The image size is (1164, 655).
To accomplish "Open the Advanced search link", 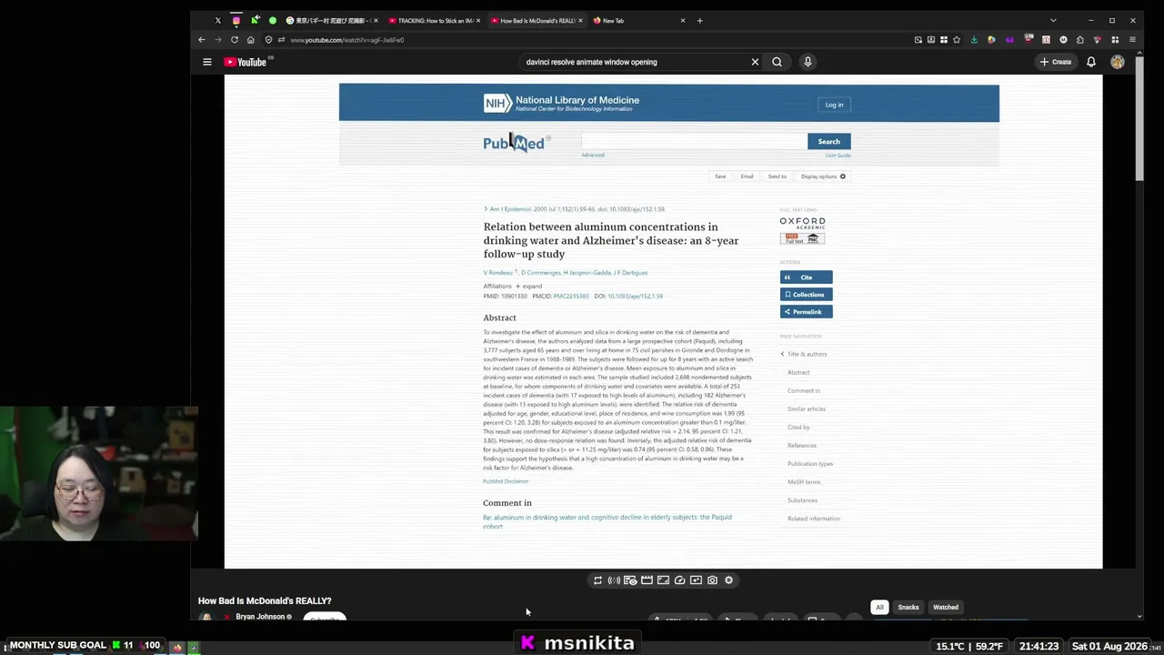I will click(x=593, y=155).
